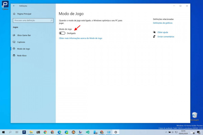Click the back arrow in Definições
The image size is (203, 135).
[14, 6]
